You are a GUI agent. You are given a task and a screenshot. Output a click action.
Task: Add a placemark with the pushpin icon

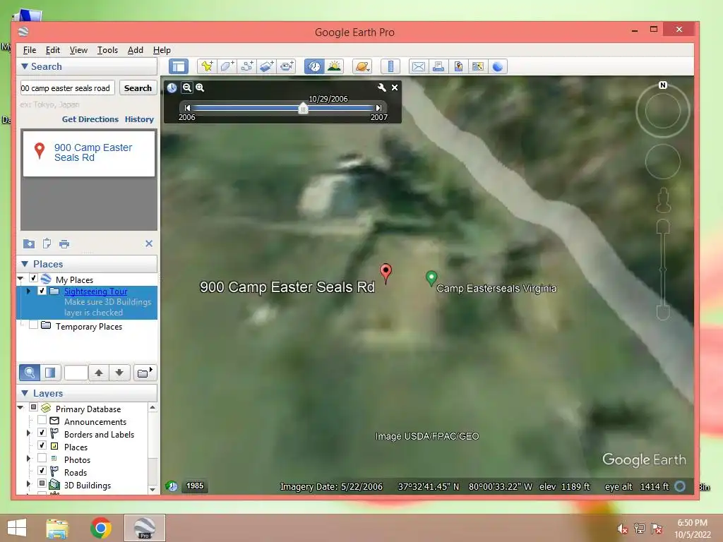coord(207,66)
